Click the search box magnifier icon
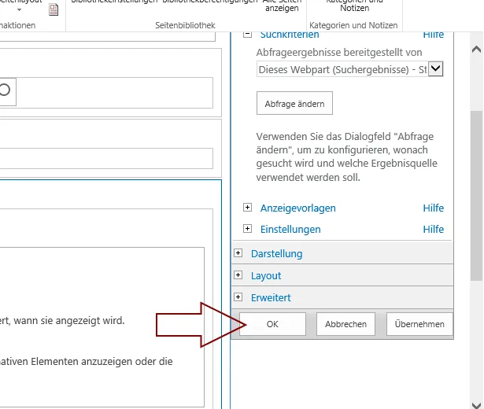The width and height of the screenshot is (484, 409). (x=5, y=90)
